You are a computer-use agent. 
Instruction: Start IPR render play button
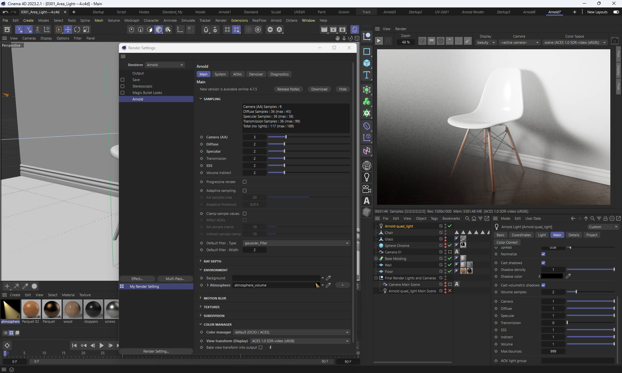[379, 41]
